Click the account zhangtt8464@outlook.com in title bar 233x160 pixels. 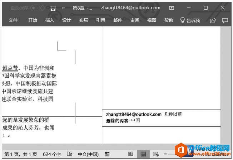[131, 8]
